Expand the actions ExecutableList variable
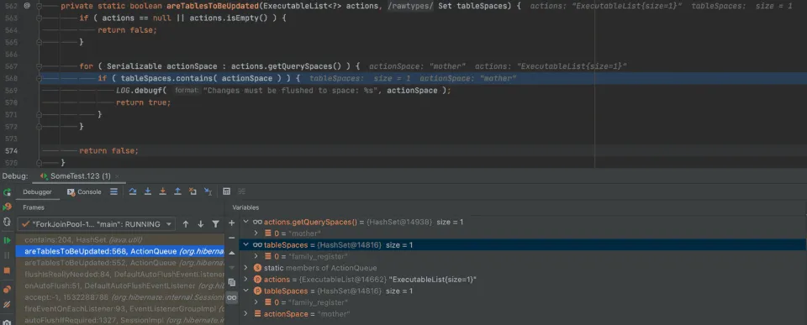 tap(246, 280)
